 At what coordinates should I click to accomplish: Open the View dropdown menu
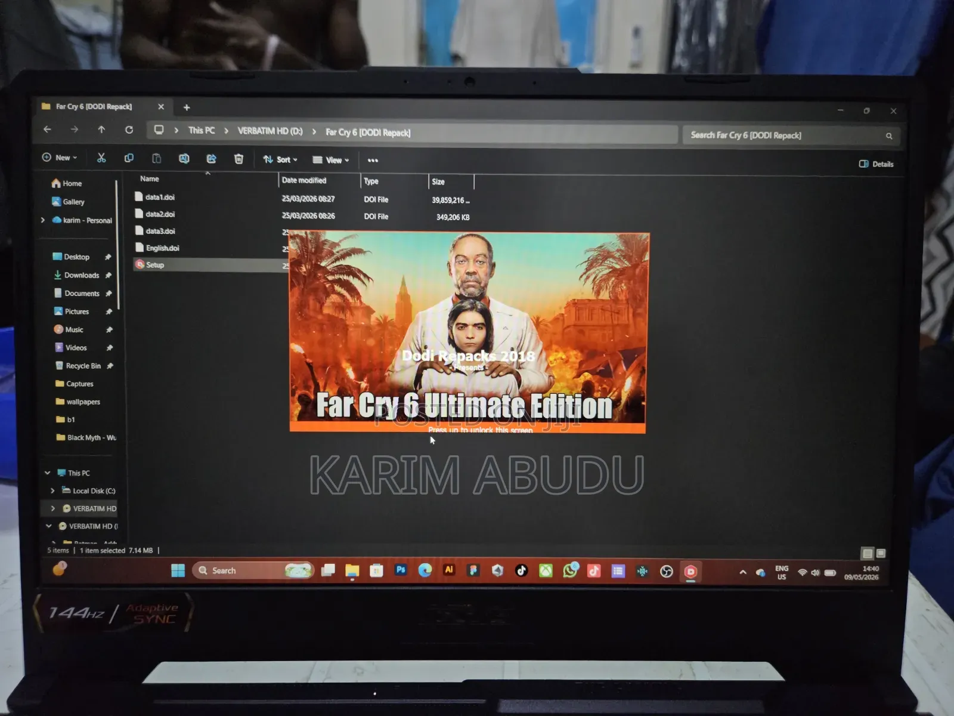click(331, 160)
